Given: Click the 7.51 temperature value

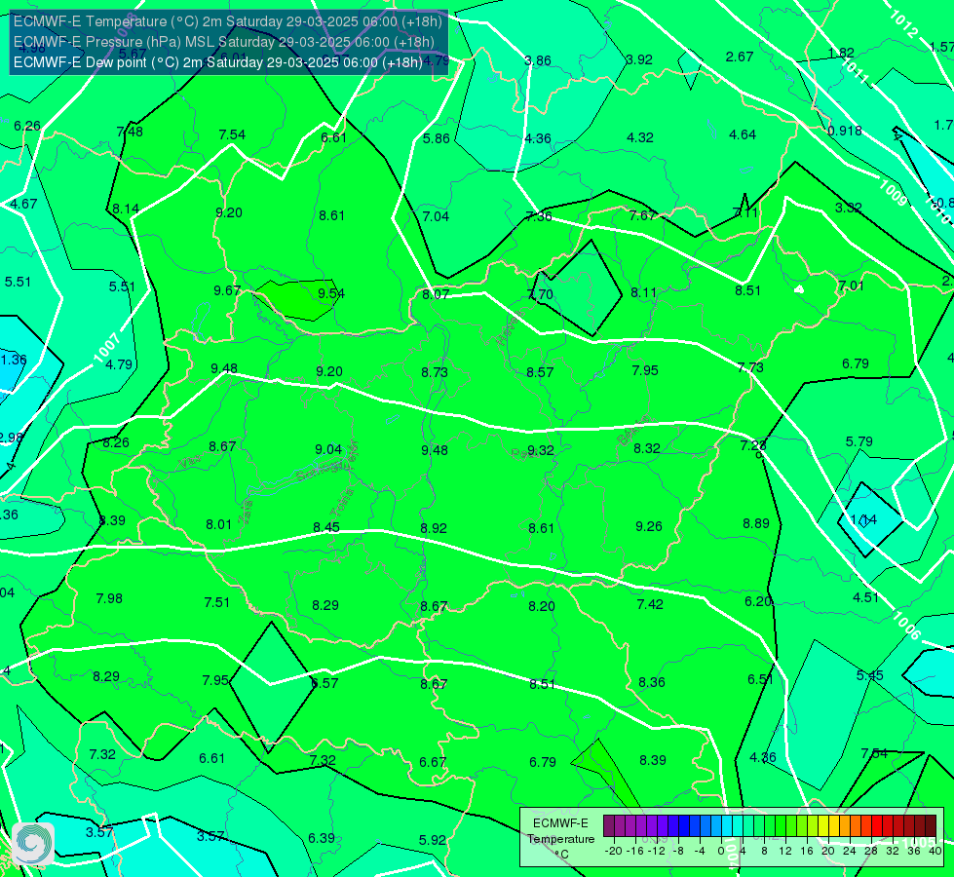Looking at the screenshot, I should [216, 602].
